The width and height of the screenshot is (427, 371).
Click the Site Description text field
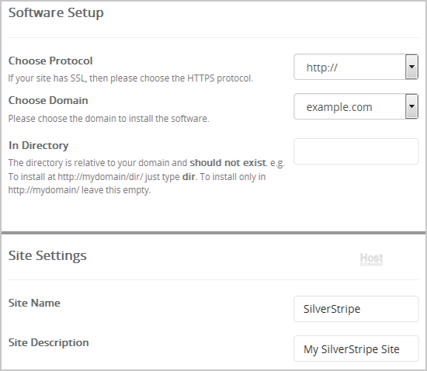356,348
